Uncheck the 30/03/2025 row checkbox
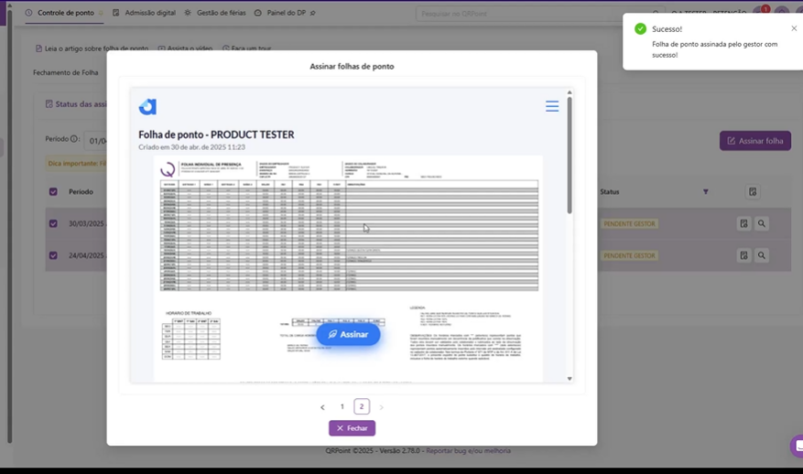The width and height of the screenshot is (803, 474). (x=53, y=223)
